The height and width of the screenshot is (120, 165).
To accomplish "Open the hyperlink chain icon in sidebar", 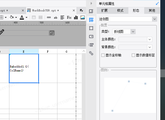I will [91, 53].
